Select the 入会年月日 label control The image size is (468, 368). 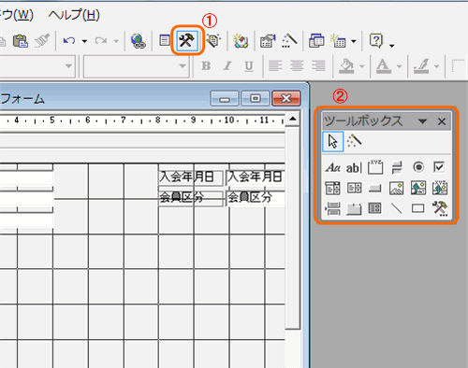click(191, 177)
